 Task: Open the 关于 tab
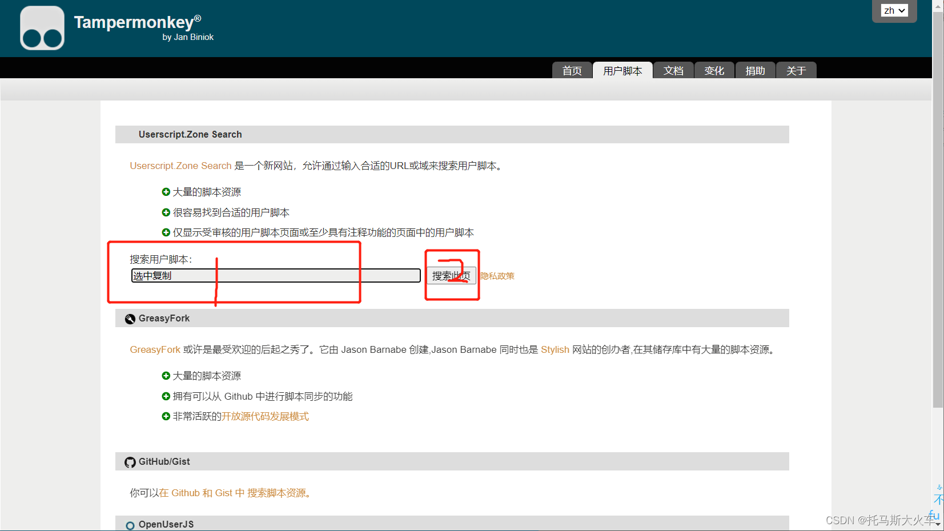pos(796,70)
